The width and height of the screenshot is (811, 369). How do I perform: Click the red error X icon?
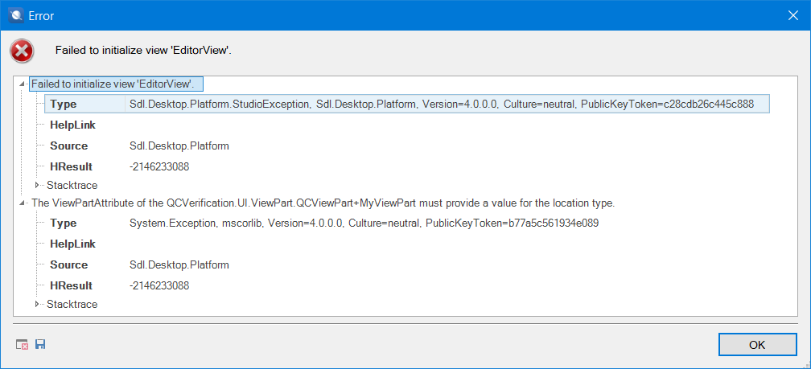[21, 51]
